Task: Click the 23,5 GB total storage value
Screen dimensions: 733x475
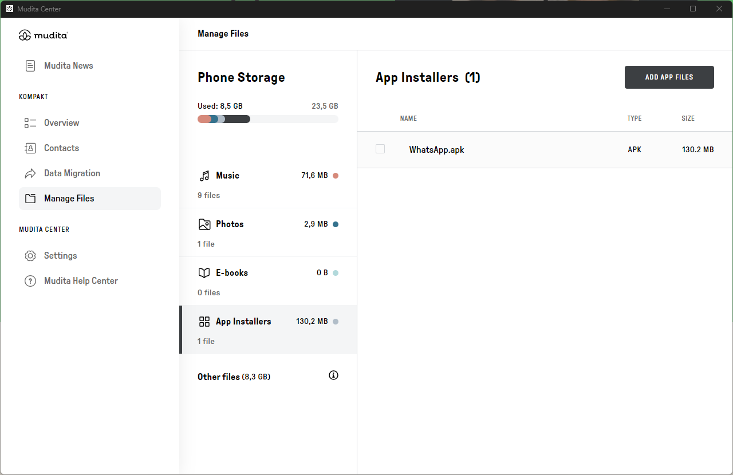Action: 325,106
